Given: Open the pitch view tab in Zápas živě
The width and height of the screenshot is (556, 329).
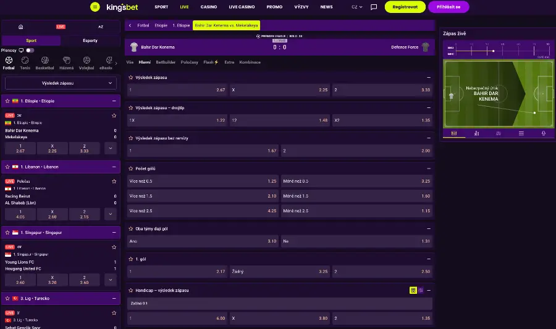Looking at the screenshot, I should pos(454,133).
